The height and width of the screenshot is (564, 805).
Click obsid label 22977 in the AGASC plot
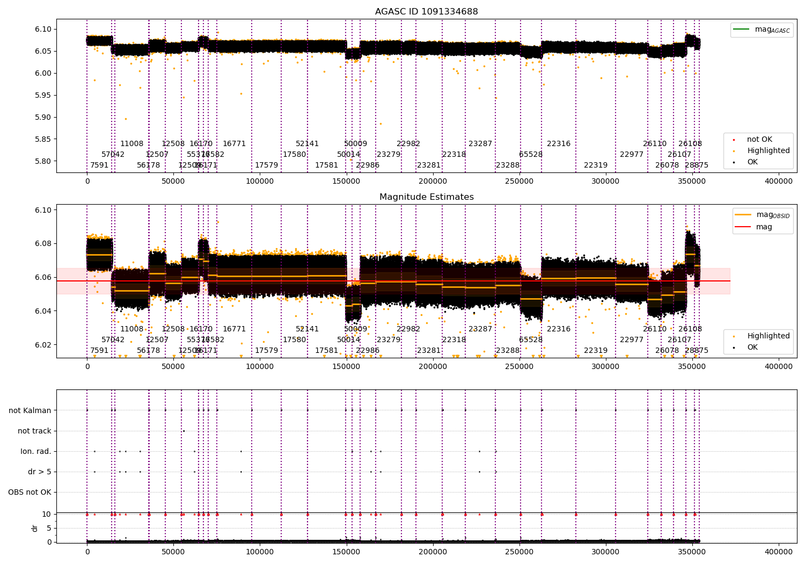631,154
